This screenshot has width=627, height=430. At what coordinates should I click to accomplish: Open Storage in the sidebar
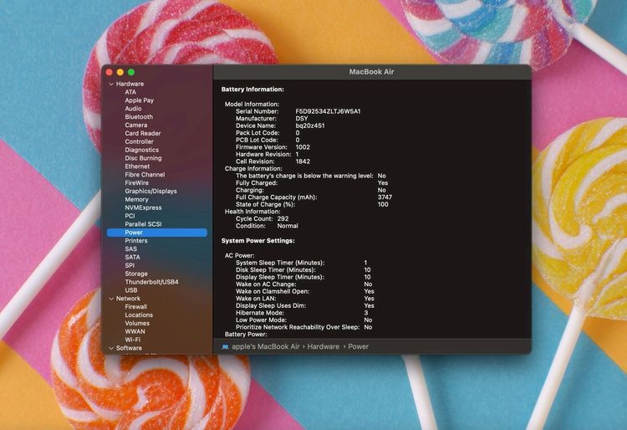coord(136,274)
